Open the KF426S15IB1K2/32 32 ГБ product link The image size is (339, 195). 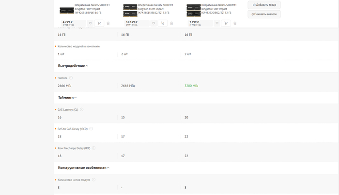155,9
